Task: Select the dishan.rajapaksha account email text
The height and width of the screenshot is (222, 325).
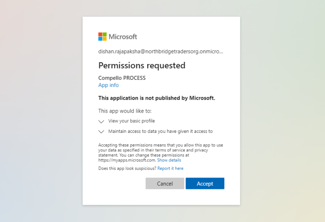Action: (x=161, y=52)
